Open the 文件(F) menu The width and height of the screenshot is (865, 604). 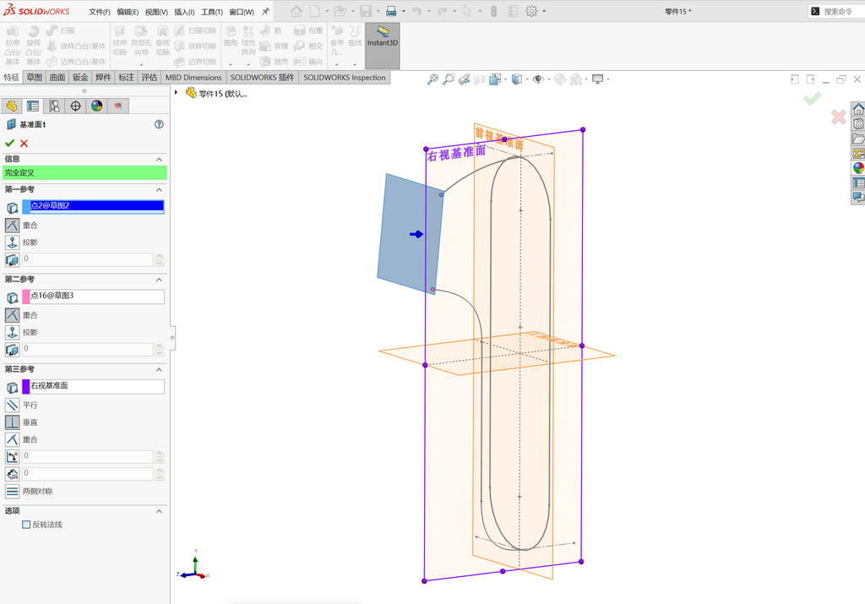pyautogui.click(x=100, y=12)
